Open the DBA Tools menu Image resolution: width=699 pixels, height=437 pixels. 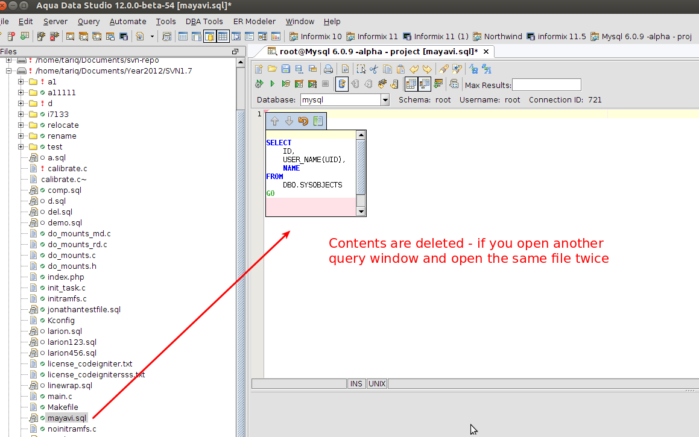[204, 21]
